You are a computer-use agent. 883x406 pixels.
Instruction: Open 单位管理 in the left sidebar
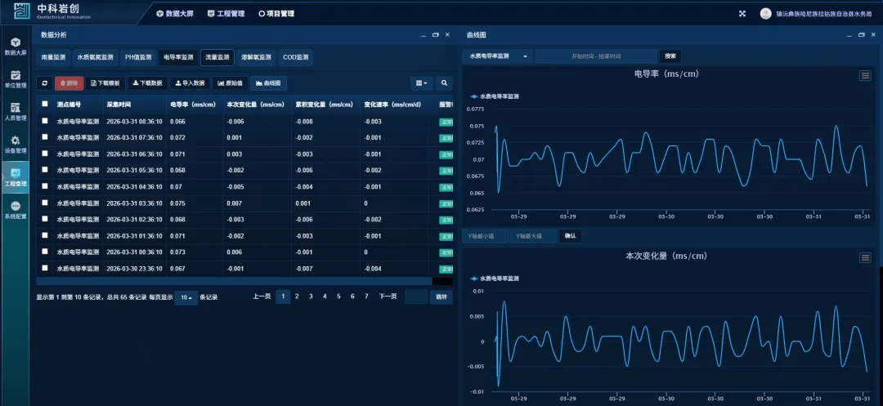click(15, 78)
